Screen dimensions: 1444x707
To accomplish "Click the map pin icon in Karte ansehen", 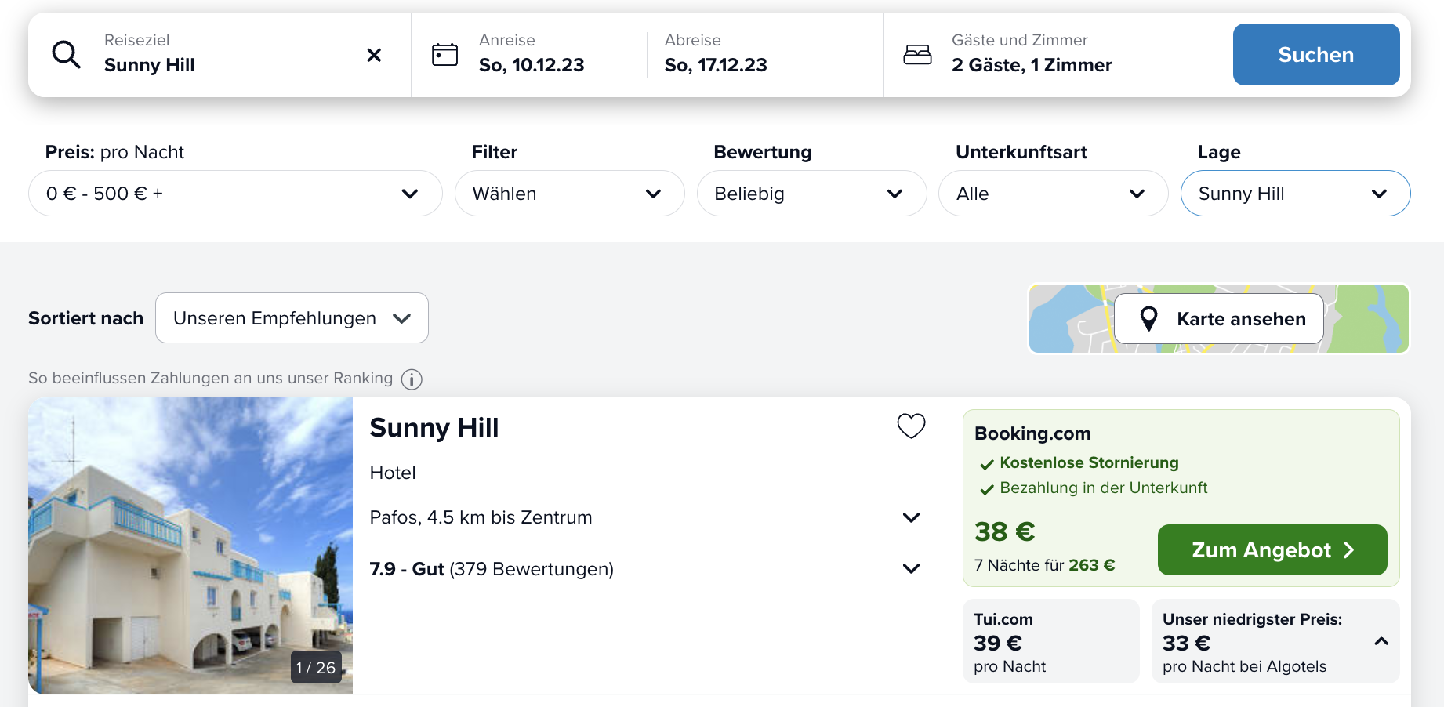I will (x=1148, y=318).
